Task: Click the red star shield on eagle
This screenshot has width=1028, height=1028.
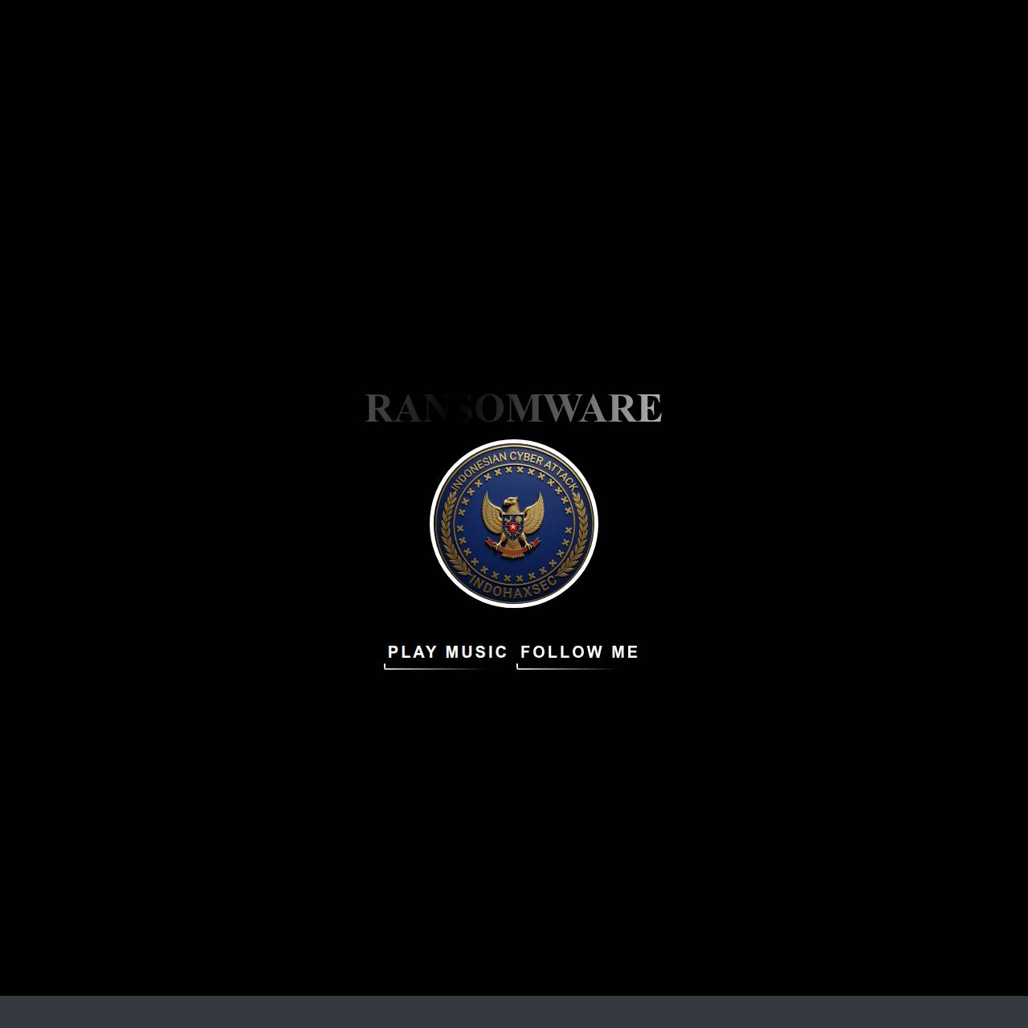Action: [x=512, y=527]
